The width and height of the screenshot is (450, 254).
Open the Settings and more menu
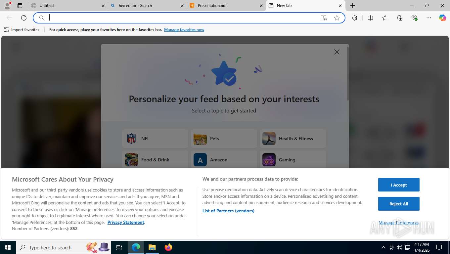(429, 18)
